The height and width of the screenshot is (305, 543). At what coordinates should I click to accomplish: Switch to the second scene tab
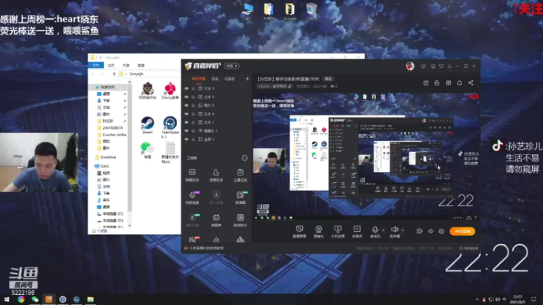pos(215,79)
